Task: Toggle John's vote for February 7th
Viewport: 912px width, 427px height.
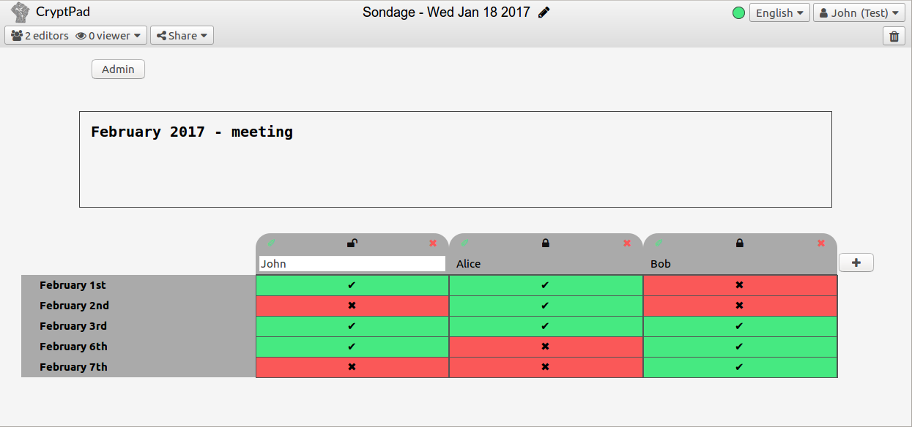Action: (x=352, y=367)
